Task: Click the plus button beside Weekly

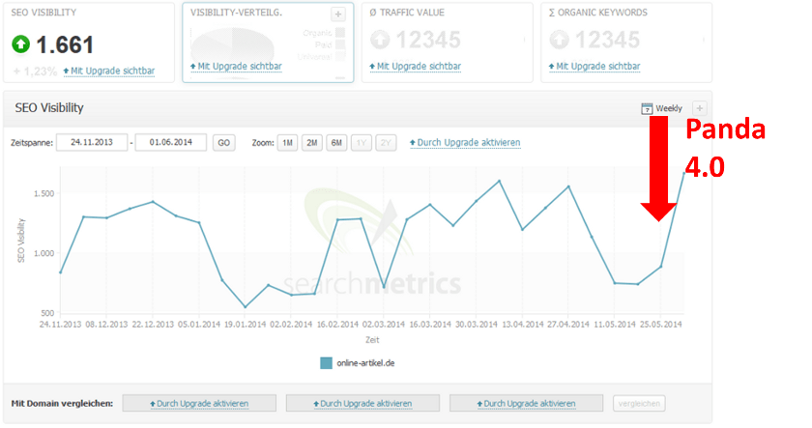Action: click(x=700, y=108)
